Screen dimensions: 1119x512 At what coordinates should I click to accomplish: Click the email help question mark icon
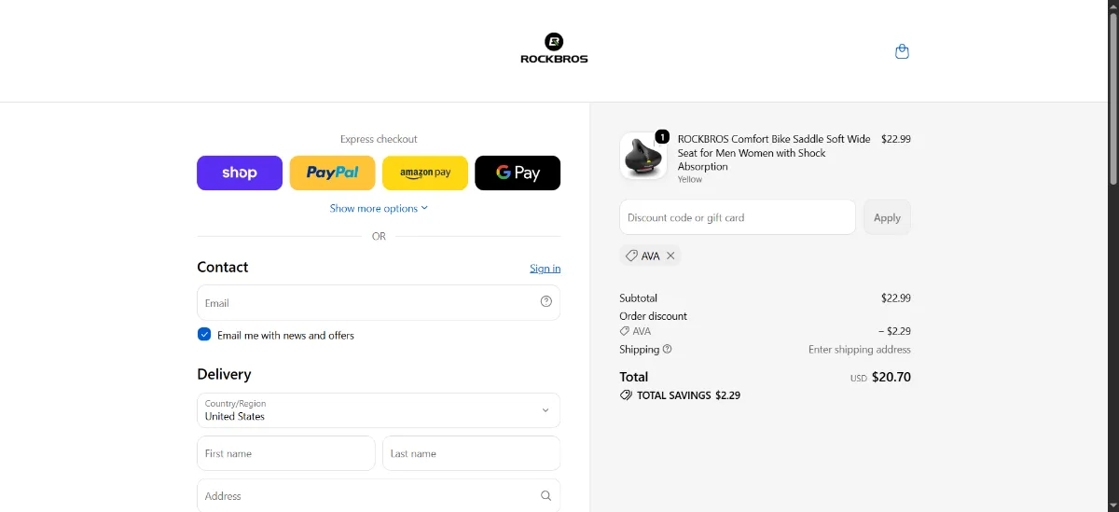click(x=546, y=301)
